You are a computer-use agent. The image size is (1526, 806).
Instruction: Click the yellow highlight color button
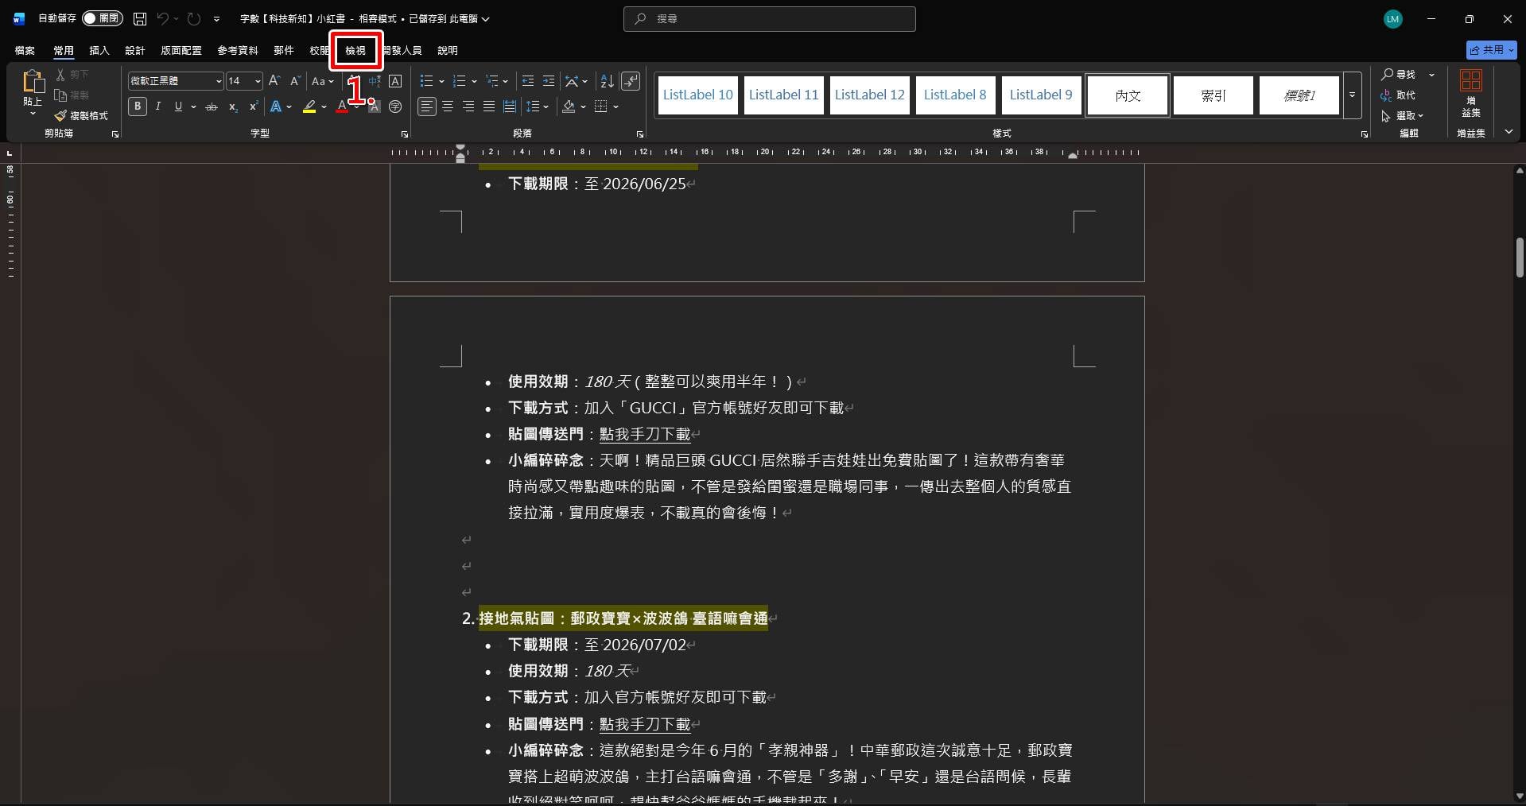point(309,107)
